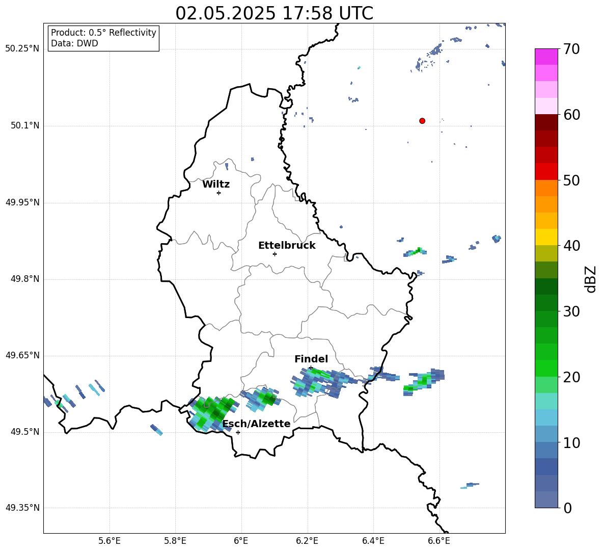
Task: Click the chart title 02.05.2025 17:58 UTC
Action: (274, 13)
